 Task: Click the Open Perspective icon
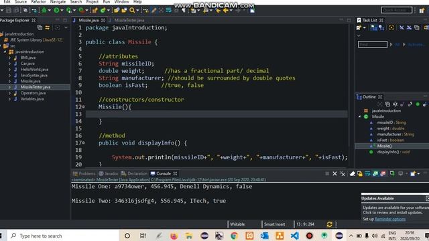422,11
